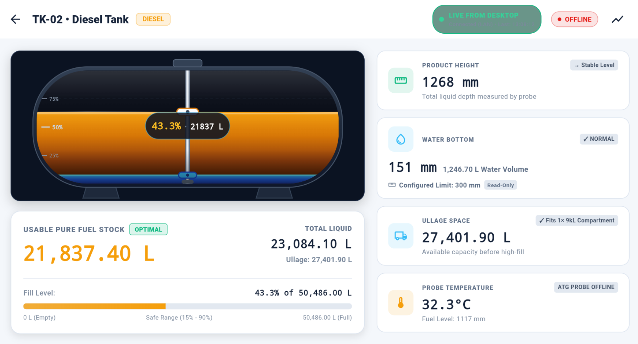Click the 32.3°C probe temperature value
This screenshot has height=344, width=638.
446,305
